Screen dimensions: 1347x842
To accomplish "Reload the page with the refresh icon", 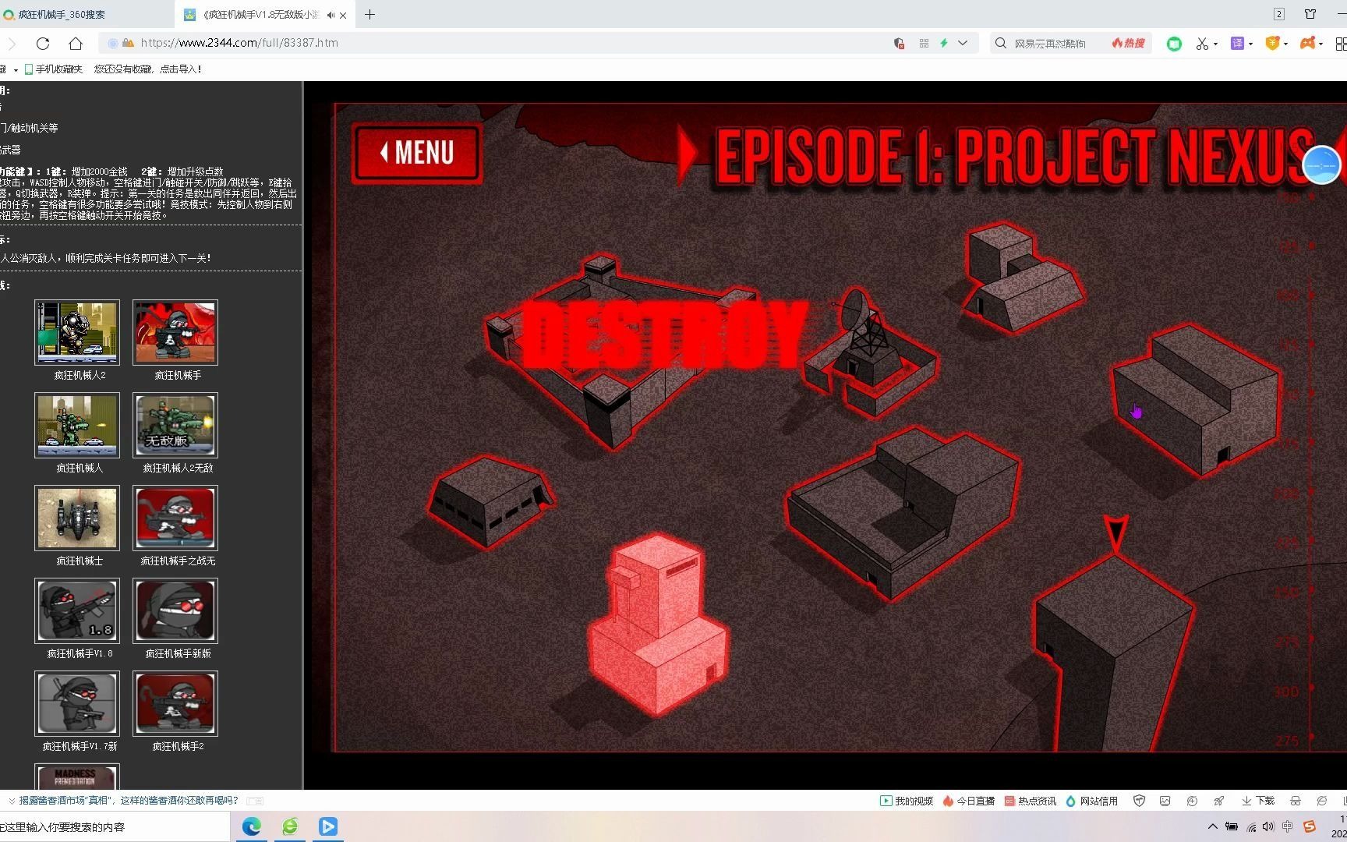I will coord(43,44).
